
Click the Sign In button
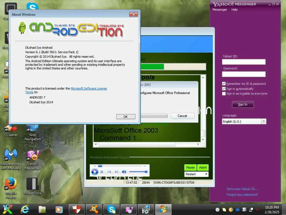click(x=243, y=104)
